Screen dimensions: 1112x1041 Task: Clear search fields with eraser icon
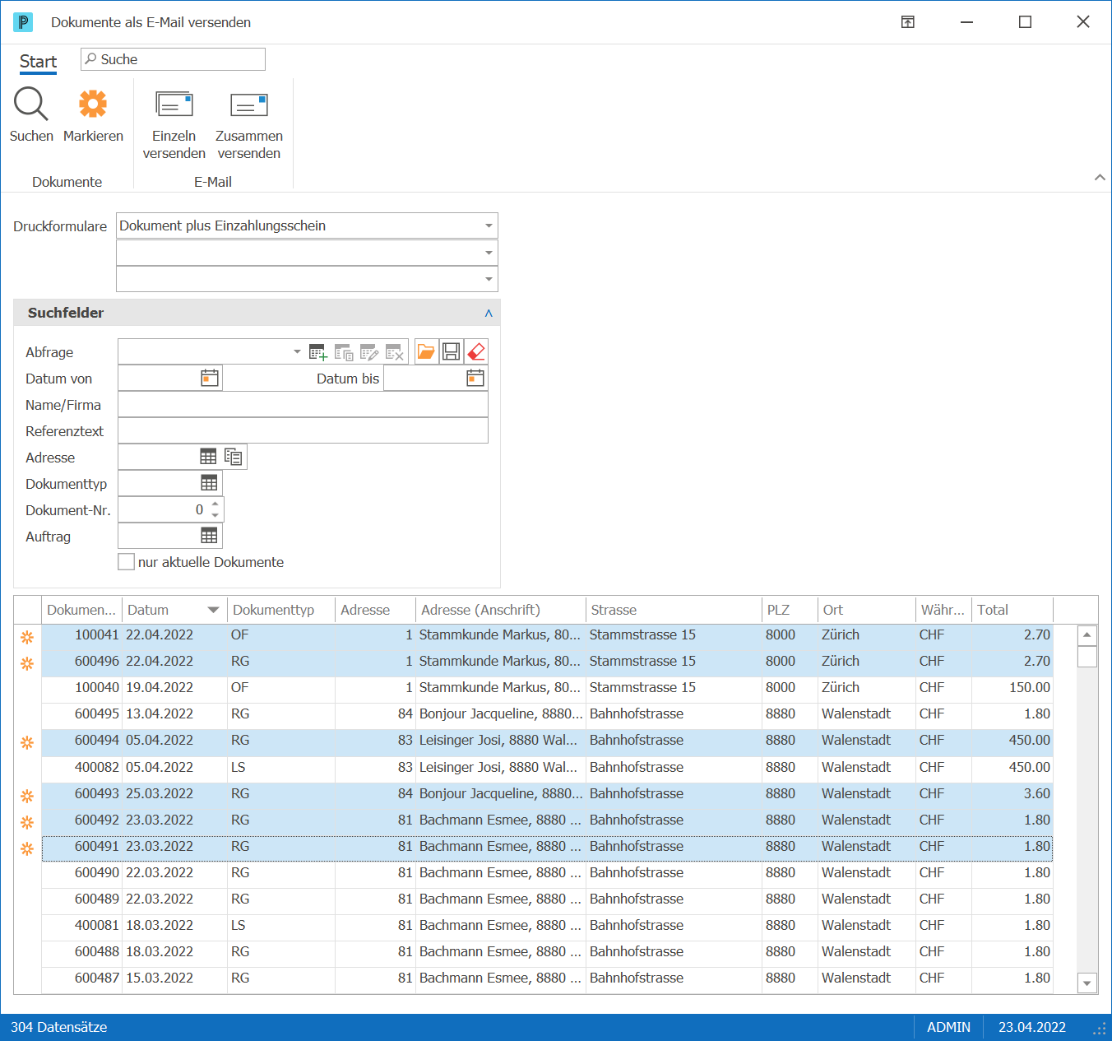point(476,352)
